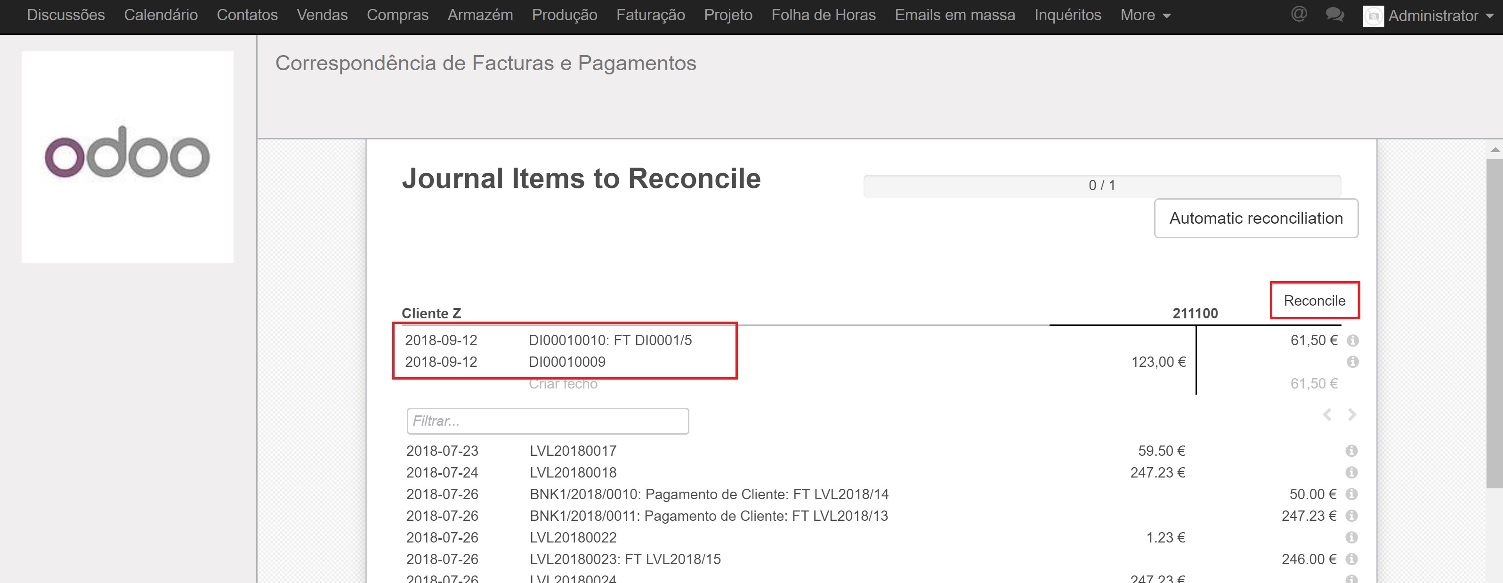Click info icon for LVL20180018 row
Viewport: 1503px width, 583px height.
(x=1351, y=472)
